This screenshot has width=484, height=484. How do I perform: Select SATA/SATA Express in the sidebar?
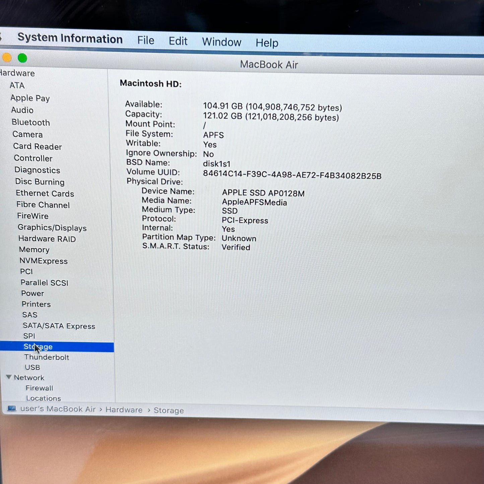point(59,326)
